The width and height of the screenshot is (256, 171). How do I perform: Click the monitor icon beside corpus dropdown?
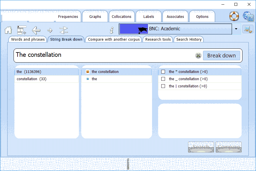click(x=247, y=29)
